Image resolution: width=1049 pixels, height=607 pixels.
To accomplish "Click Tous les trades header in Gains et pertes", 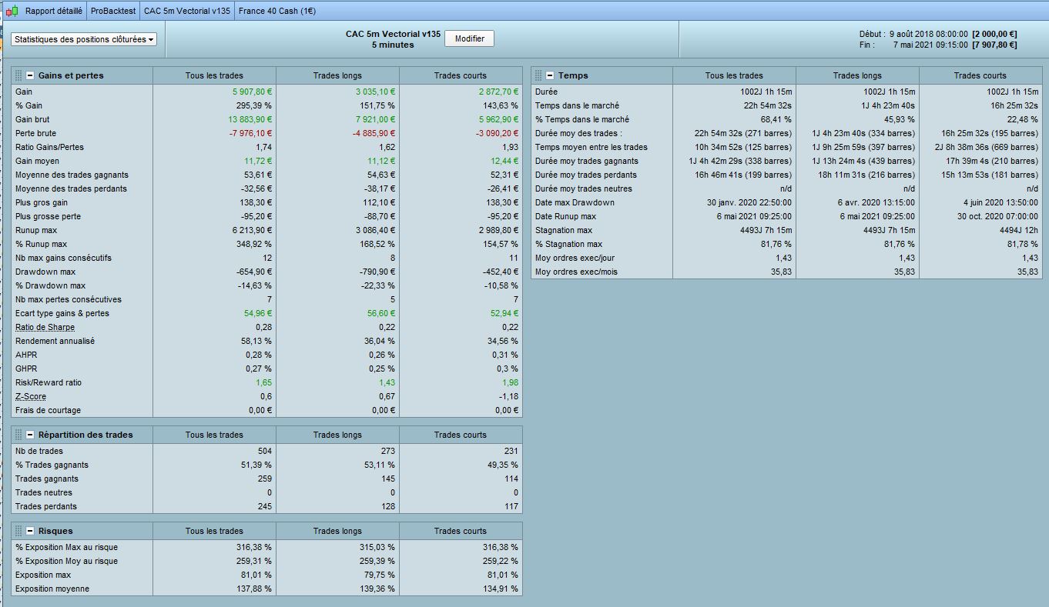I will click(x=214, y=75).
